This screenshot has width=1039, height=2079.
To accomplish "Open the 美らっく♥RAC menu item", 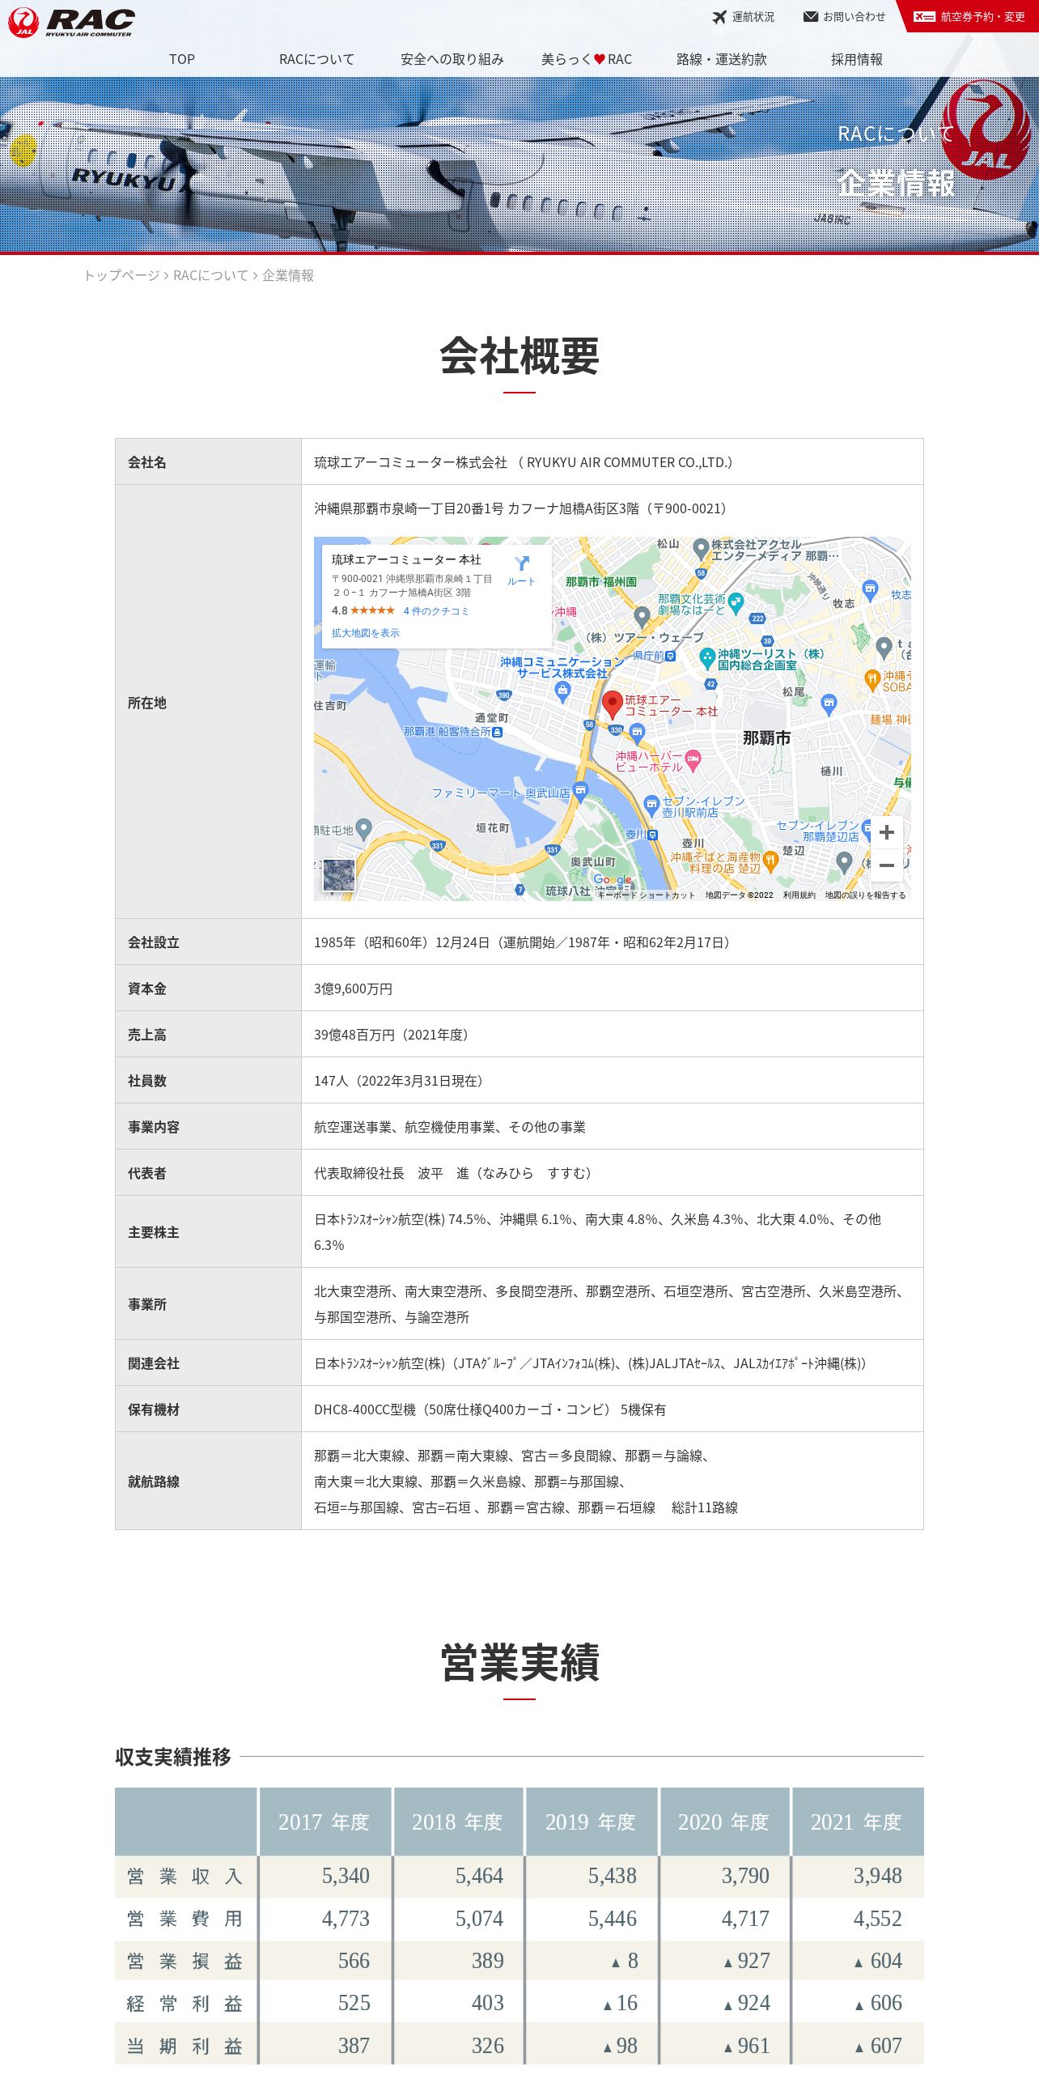I will (587, 59).
